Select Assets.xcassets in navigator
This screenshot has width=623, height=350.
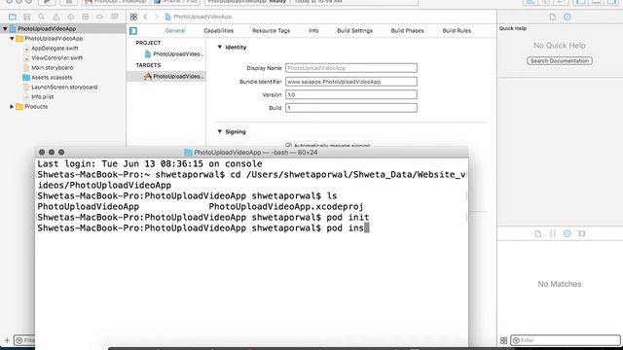[52, 78]
